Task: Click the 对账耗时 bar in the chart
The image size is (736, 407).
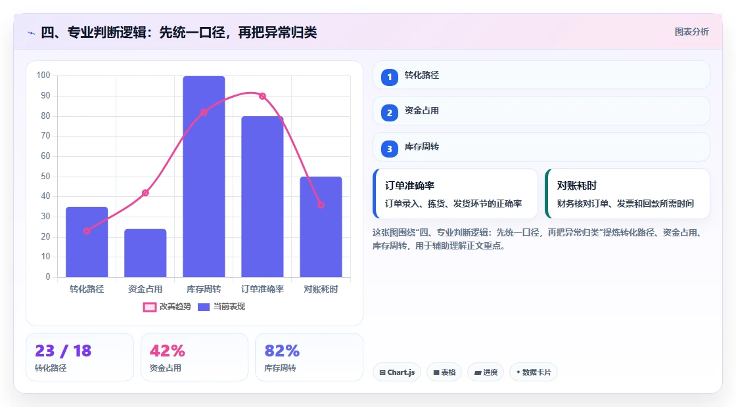Action: pyautogui.click(x=321, y=227)
